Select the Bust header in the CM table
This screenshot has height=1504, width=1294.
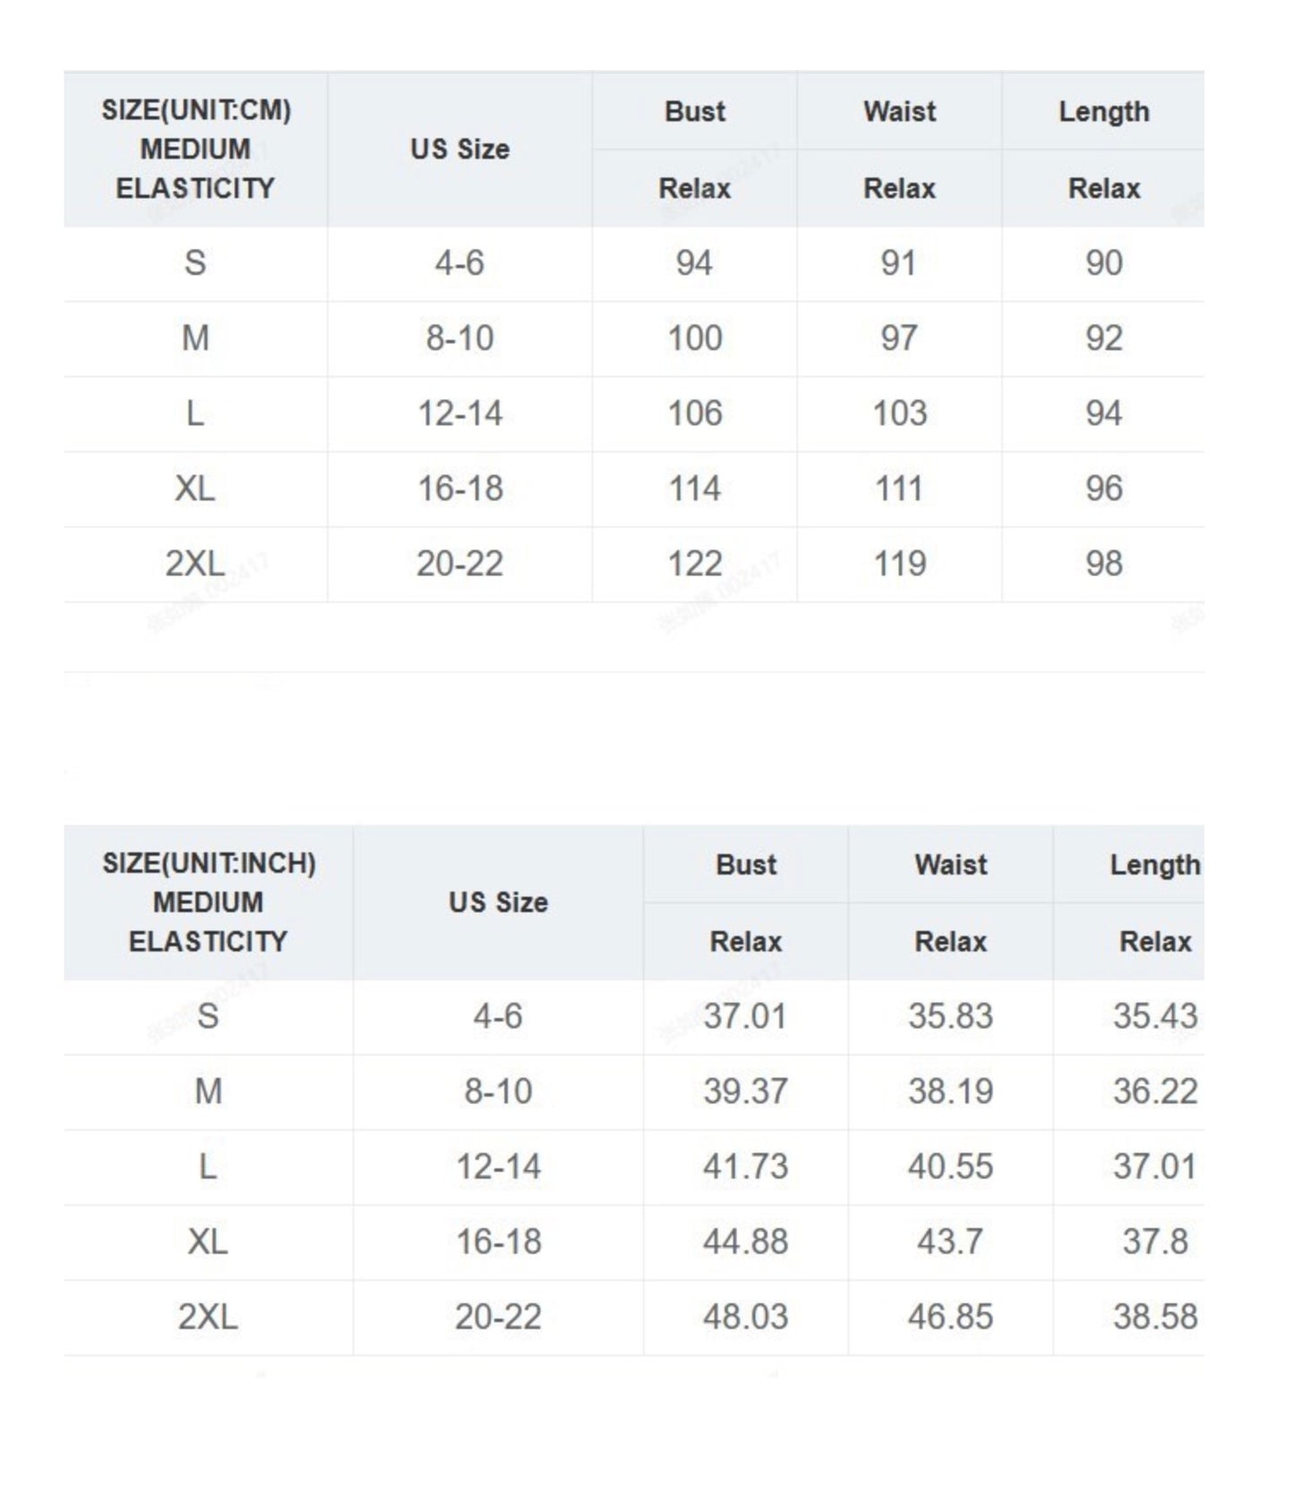click(695, 112)
